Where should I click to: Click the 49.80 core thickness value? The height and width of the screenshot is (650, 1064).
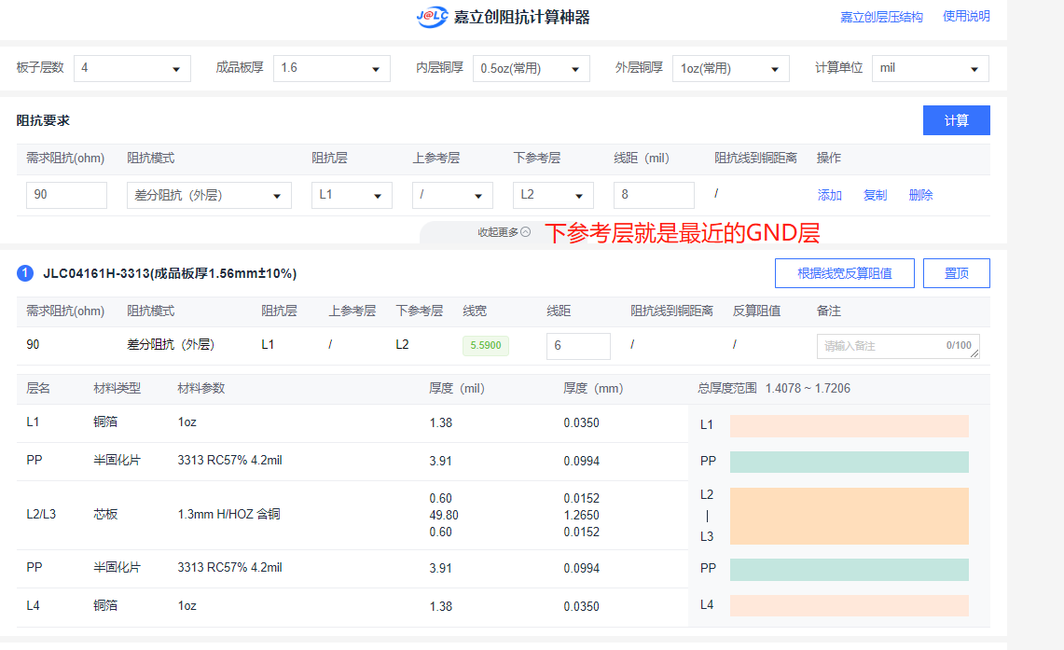click(444, 515)
